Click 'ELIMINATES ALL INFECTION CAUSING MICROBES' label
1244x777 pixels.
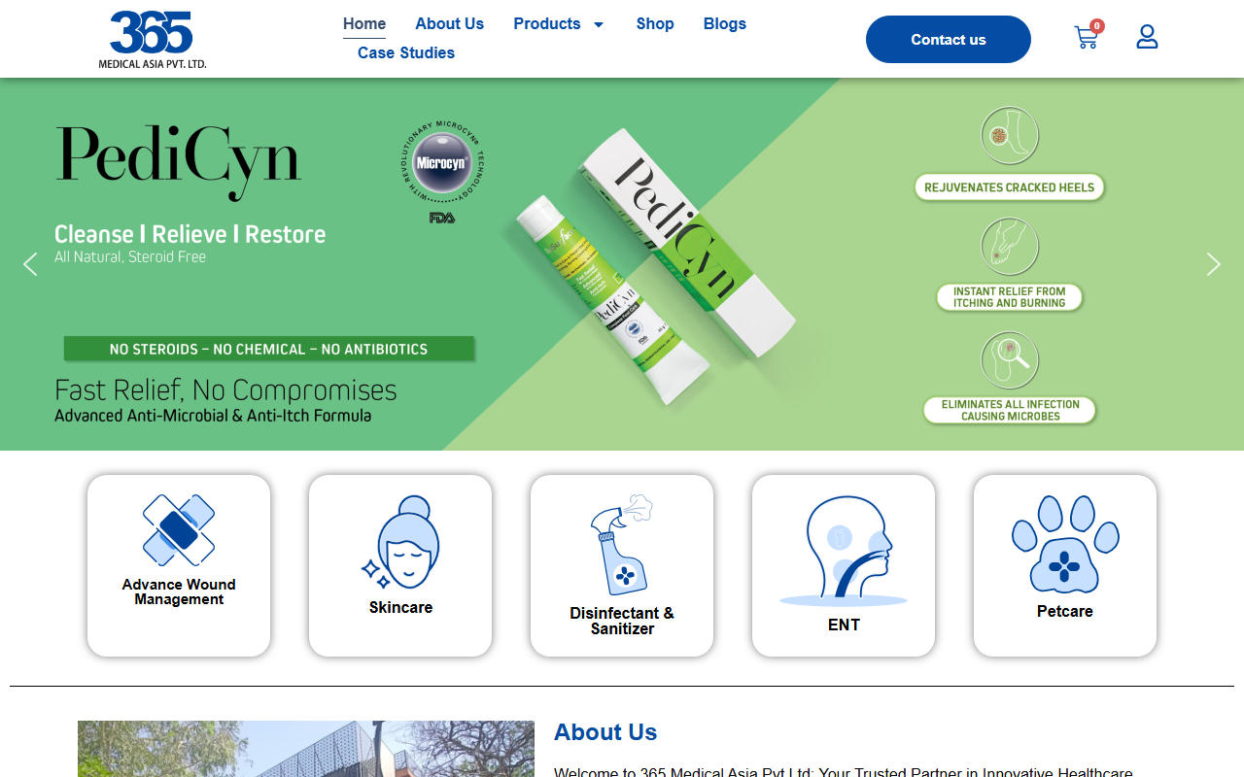click(1010, 410)
